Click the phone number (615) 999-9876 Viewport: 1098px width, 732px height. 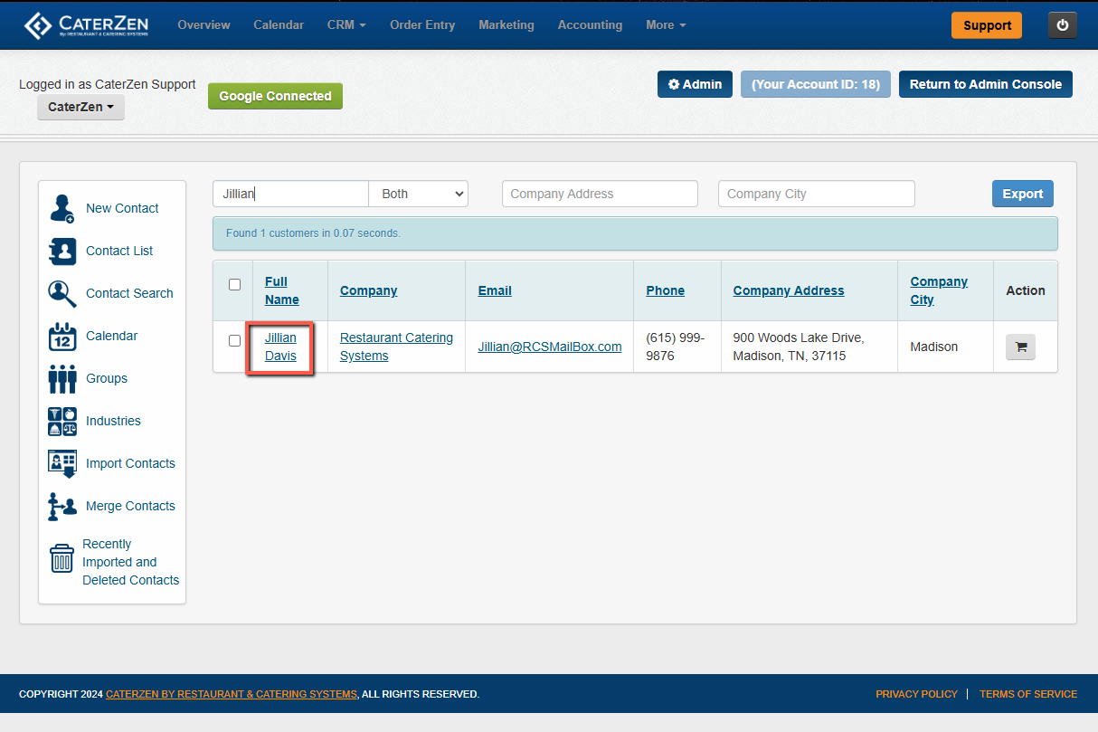pyautogui.click(x=676, y=347)
